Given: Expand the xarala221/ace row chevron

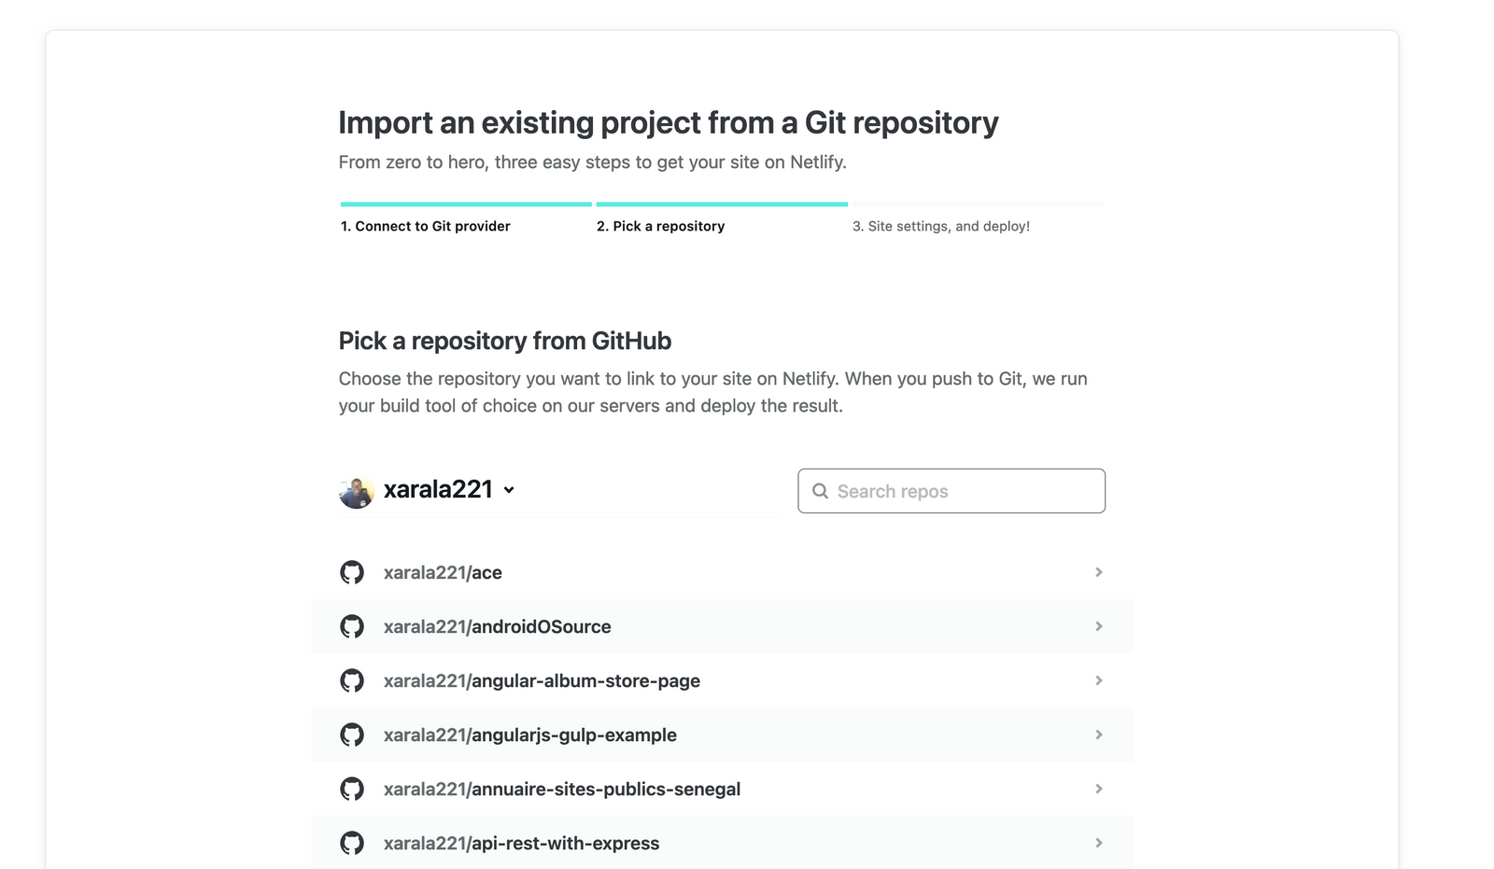Looking at the screenshot, I should click(1099, 572).
